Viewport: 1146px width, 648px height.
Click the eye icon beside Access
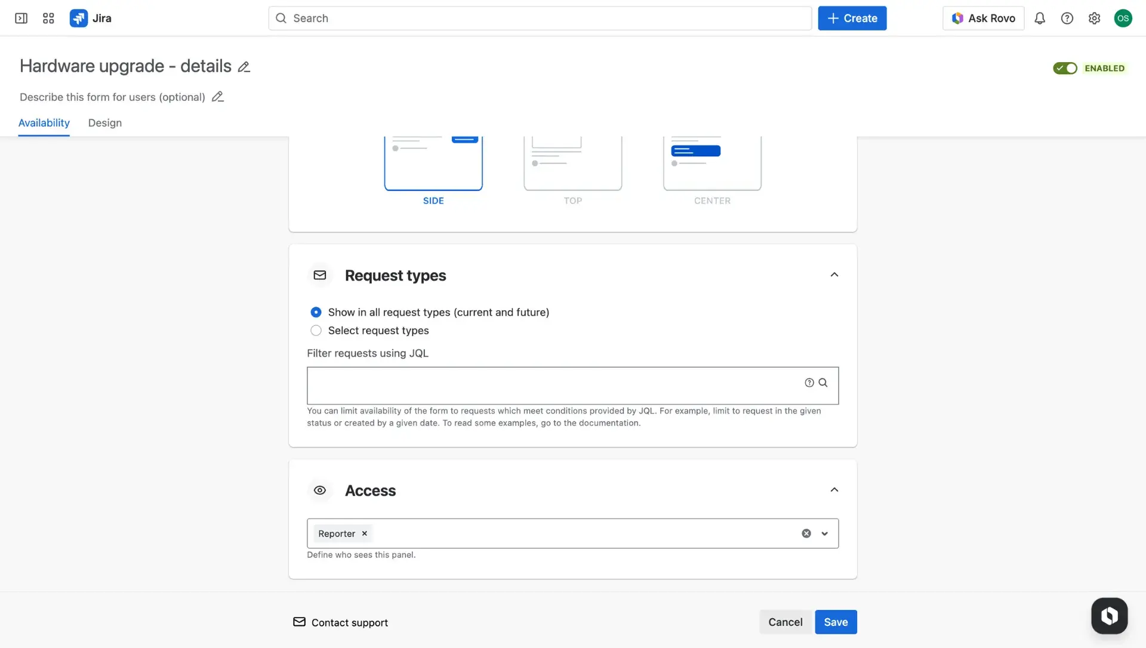tap(320, 490)
